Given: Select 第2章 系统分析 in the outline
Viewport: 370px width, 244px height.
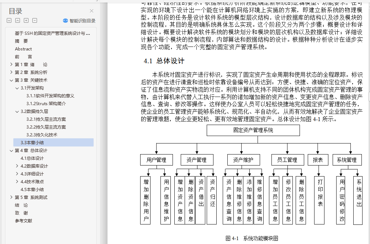Looking at the screenshot, I should pos(31,72).
